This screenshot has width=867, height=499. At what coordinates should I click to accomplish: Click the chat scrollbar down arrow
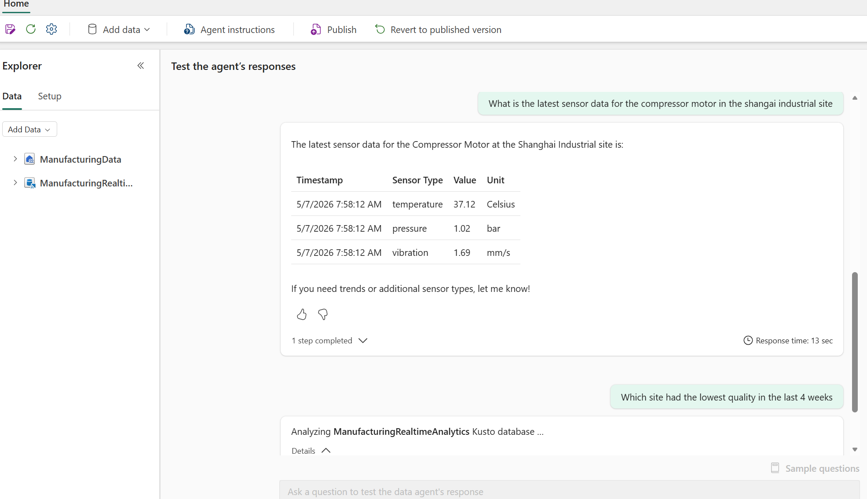[855, 449]
